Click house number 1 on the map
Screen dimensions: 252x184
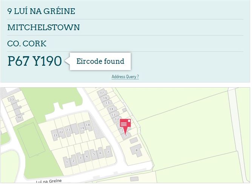tap(67, 162)
